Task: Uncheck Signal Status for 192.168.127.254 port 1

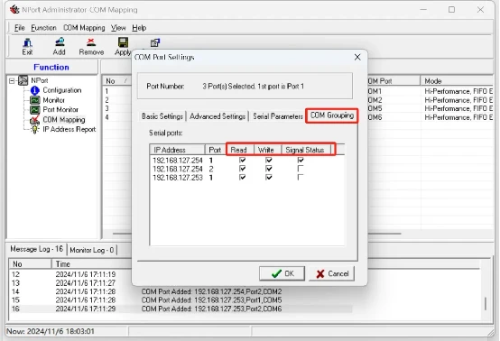Action: 301,160
